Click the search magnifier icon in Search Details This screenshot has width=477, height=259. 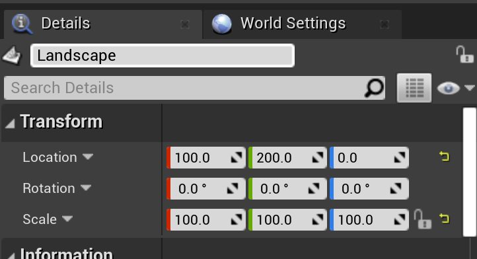(x=374, y=88)
